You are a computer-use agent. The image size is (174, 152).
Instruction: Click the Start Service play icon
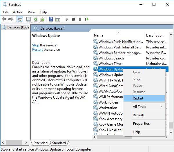point(67,19)
